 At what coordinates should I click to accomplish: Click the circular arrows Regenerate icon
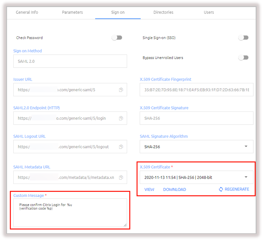221,189
